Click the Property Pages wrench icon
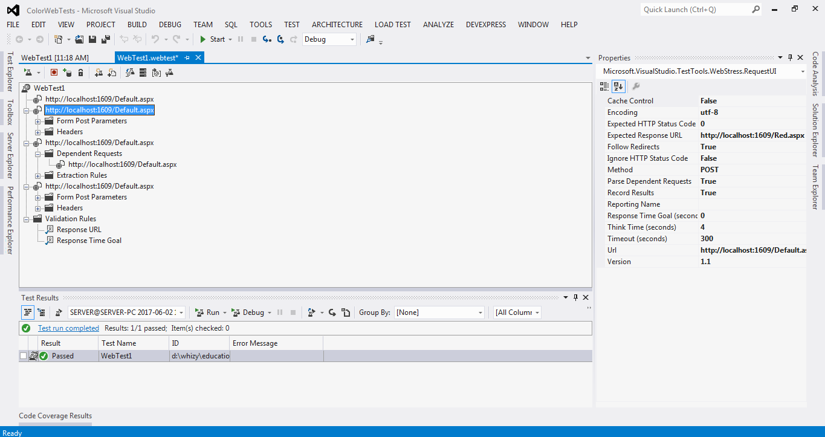This screenshot has width=825, height=437. (x=636, y=86)
